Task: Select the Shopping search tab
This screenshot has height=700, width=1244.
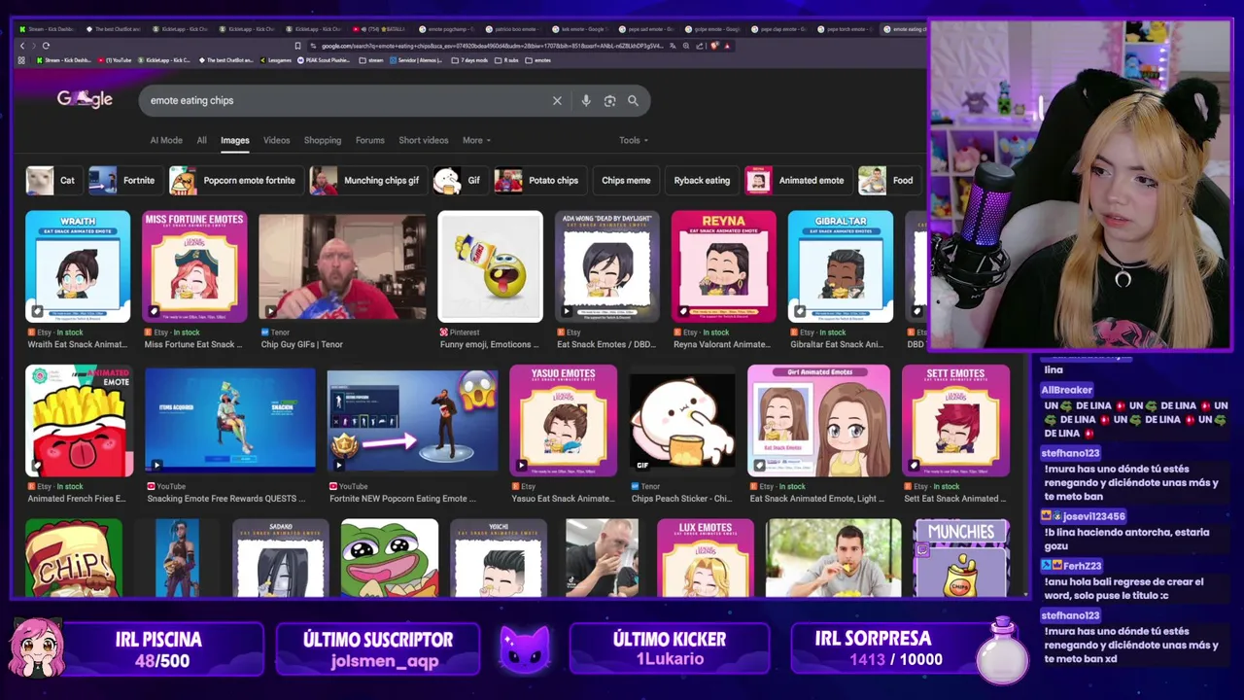Action: pyautogui.click(x=323, y=140)
